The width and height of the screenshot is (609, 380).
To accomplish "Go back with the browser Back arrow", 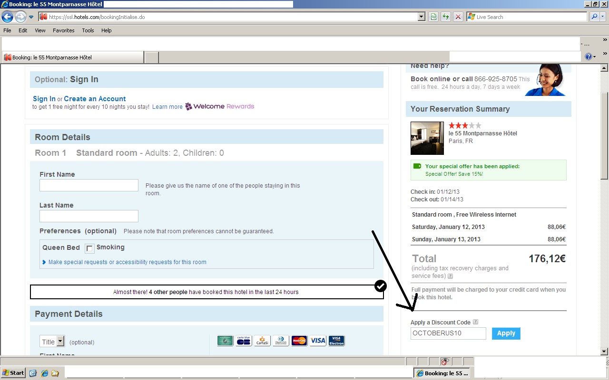I will (x=7, y=17).
